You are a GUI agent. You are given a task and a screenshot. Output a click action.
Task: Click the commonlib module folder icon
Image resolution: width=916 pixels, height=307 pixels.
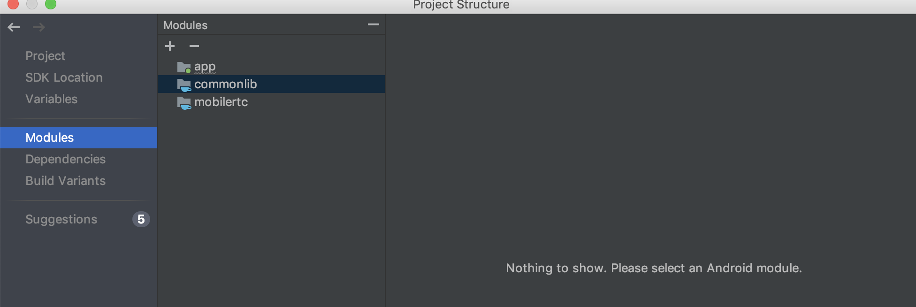pyautogui.click(x=184, y=85)
